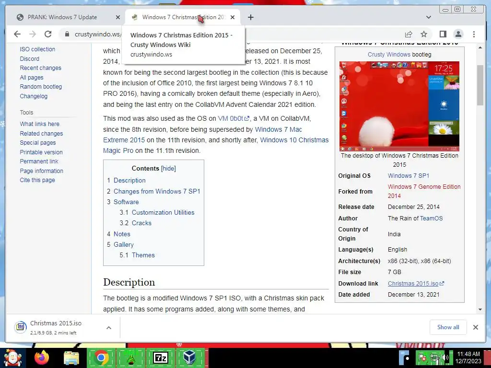The image size is (491, 368).
Task: Open Related changes tool
Action: pyautogui.click(x=41, y=133)
